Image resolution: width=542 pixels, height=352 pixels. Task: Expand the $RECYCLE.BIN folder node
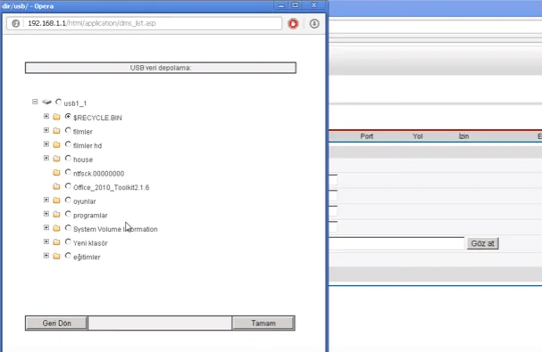(46, 117)
